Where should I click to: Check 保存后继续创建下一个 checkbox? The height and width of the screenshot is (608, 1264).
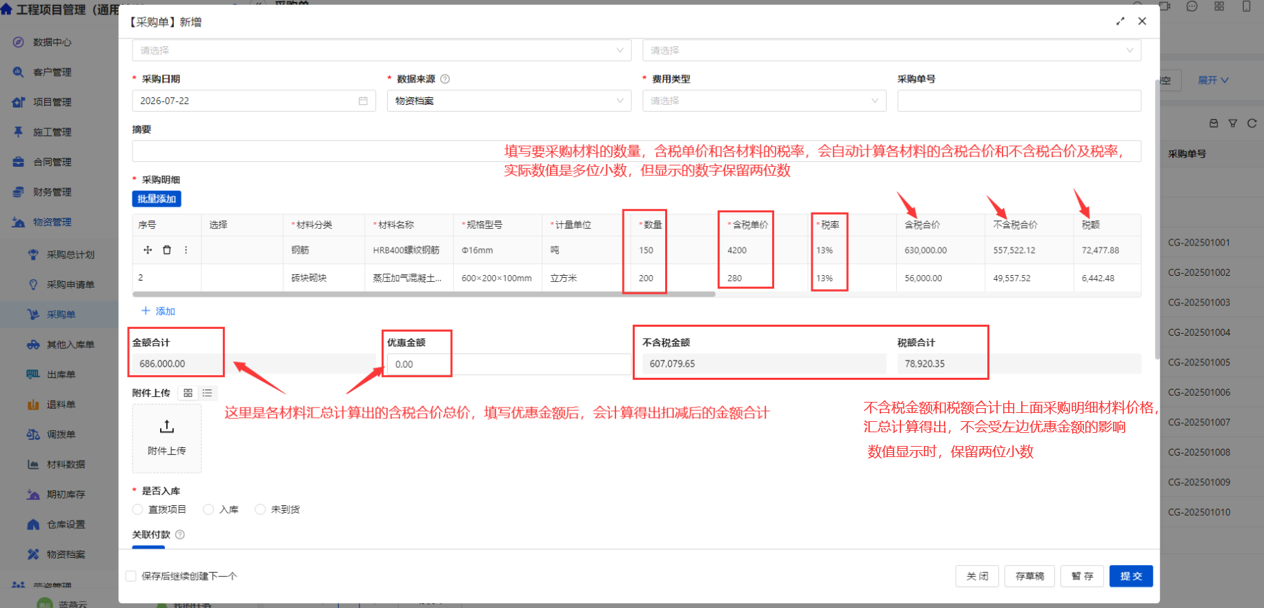130,576
